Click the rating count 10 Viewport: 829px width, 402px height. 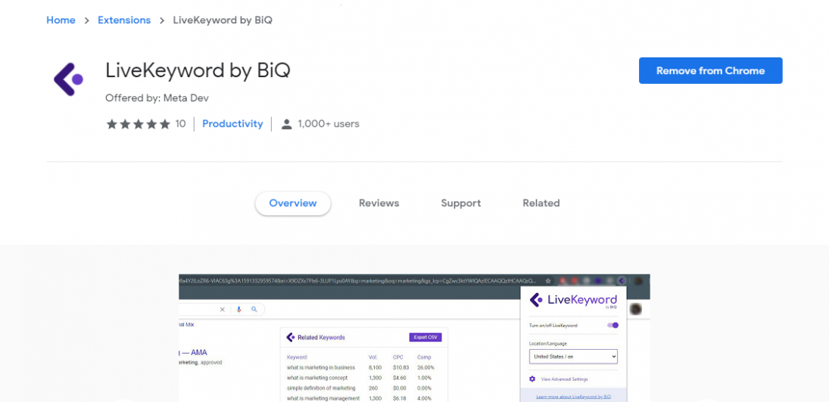coord(180,124)
